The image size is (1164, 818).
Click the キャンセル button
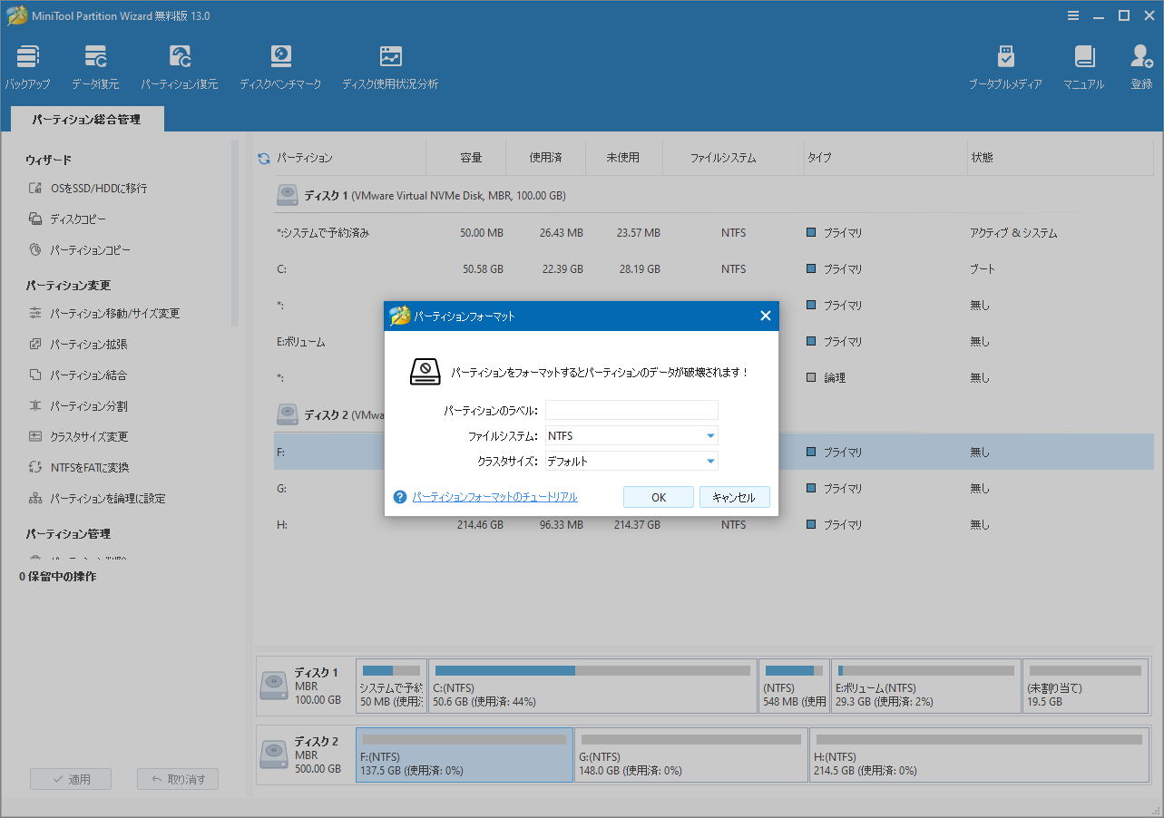[734, 497]
